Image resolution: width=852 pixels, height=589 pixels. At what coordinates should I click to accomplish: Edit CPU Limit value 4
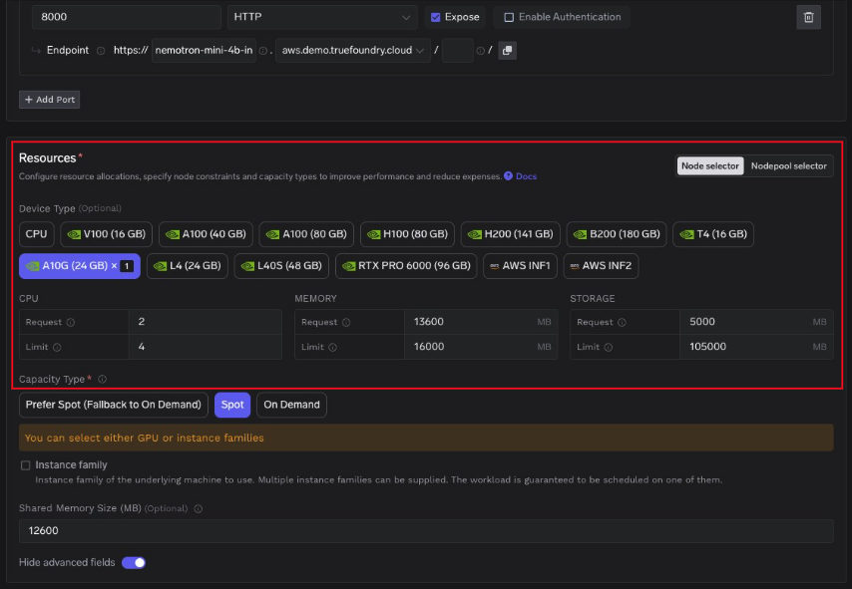205,347
